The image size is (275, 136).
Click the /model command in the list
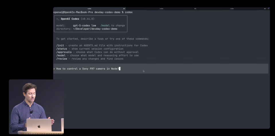pyautogui.click(x=60, y=55)
